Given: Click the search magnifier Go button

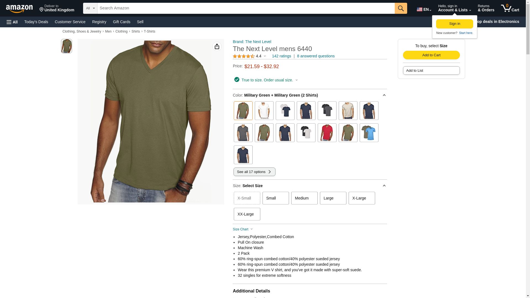Looking at the screenshot, I should click(x=401, y=8).
